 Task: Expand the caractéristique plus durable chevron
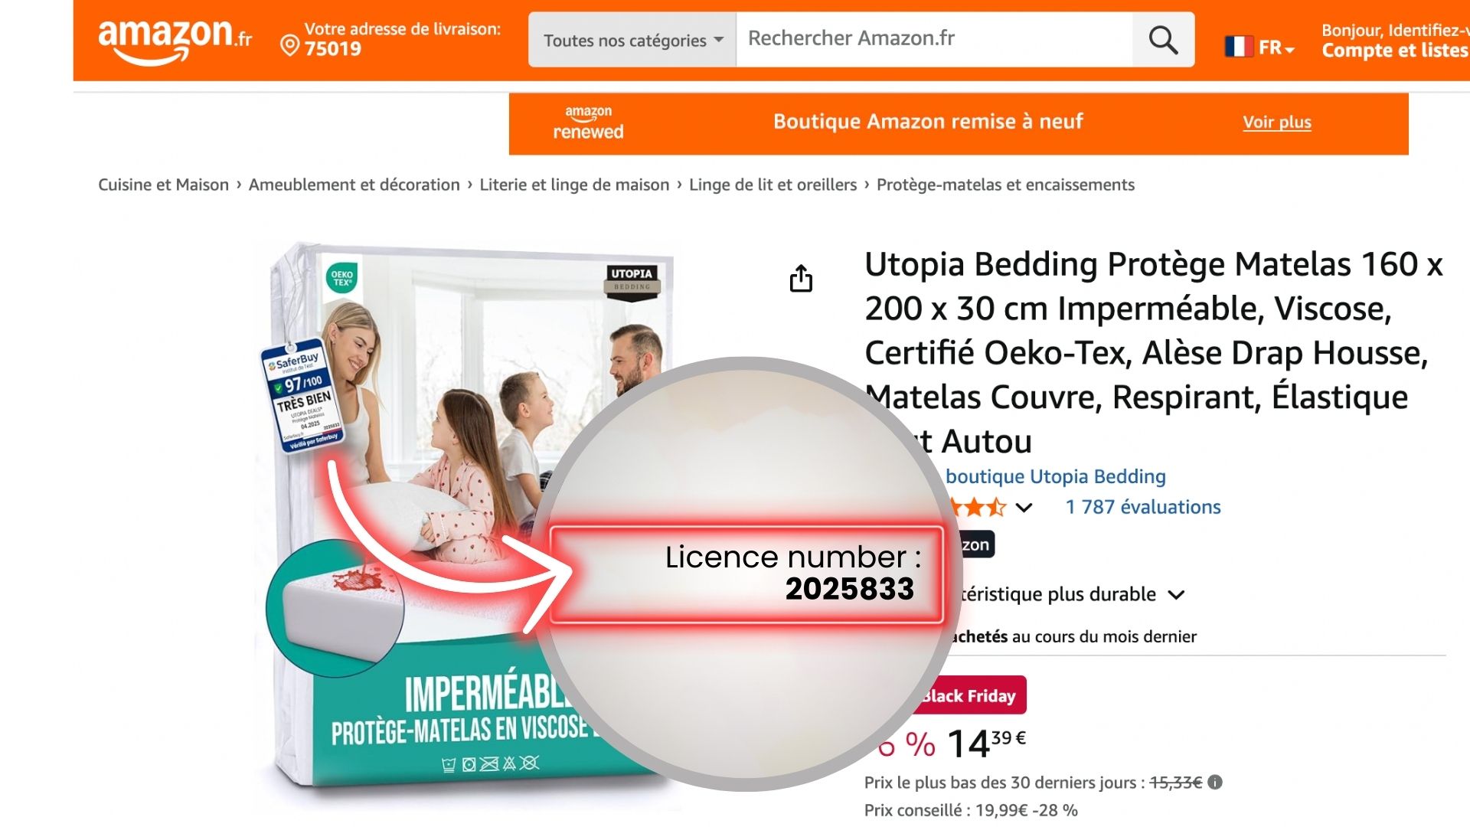[1177, 595]
